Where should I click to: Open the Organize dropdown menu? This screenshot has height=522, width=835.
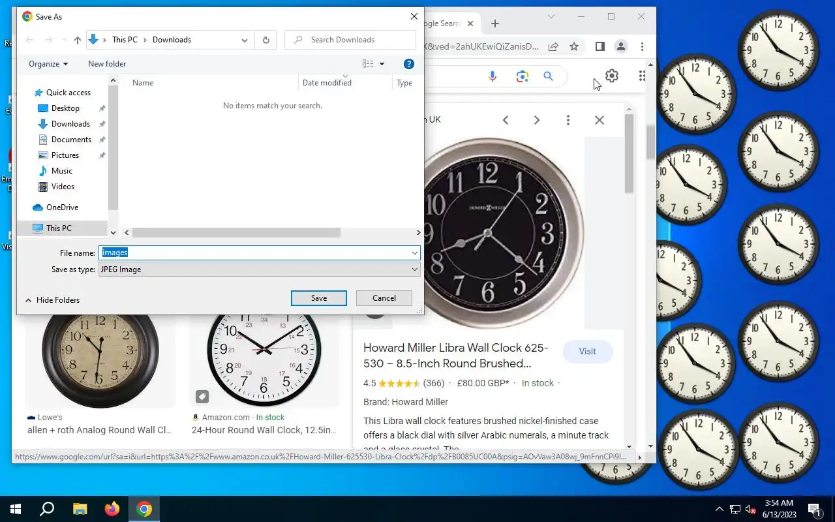tap(48, 64)
